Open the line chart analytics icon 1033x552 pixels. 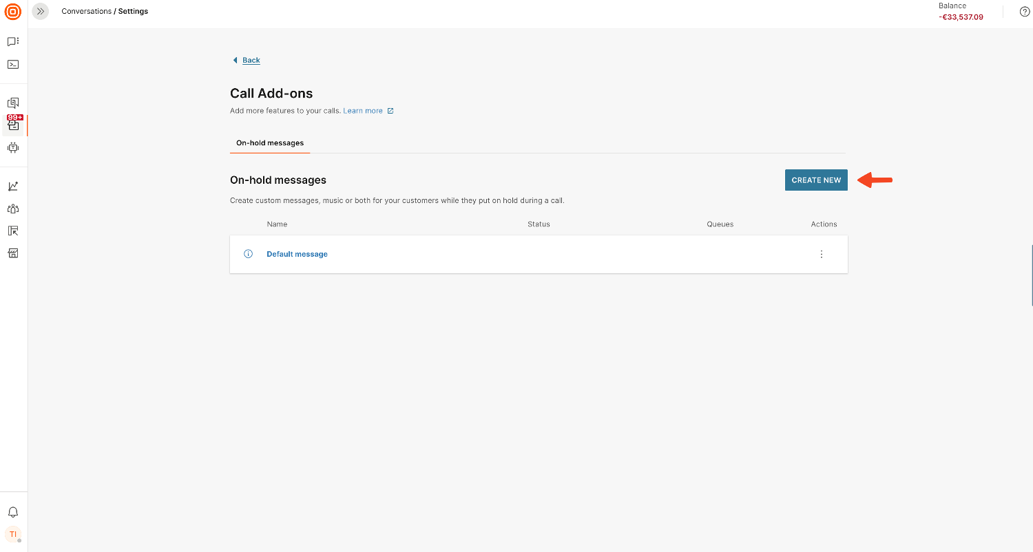point(13,187)
